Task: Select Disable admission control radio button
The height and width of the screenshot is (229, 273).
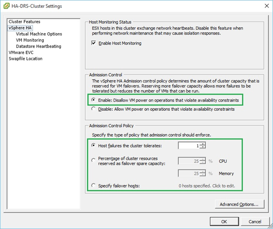Action: click(93, 109)
